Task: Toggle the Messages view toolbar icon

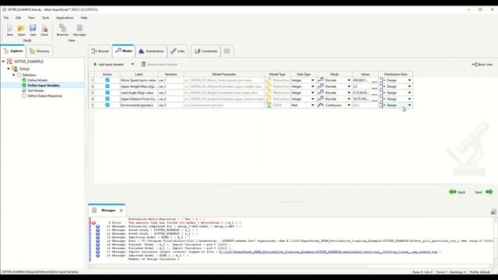Action: coord(79,28)
